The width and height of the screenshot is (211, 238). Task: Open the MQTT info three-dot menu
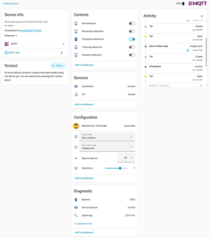click(x=62, y=53)
